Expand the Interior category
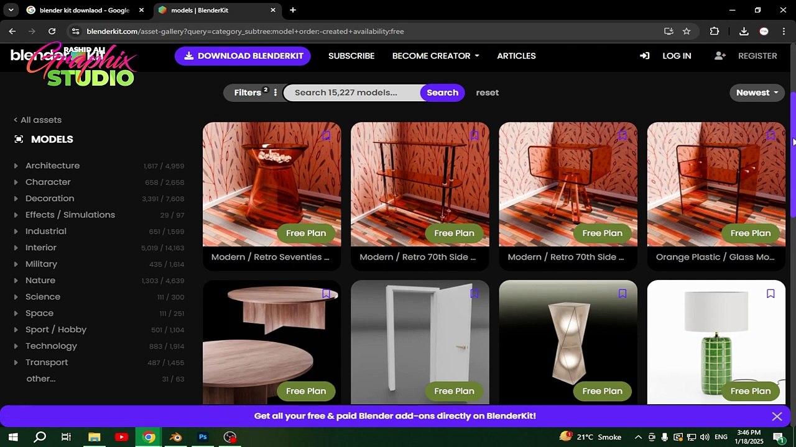The width and height of the screenshot is (796, 447). tap(16, 248)
